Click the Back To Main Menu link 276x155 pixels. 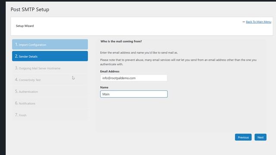(258, 22)
